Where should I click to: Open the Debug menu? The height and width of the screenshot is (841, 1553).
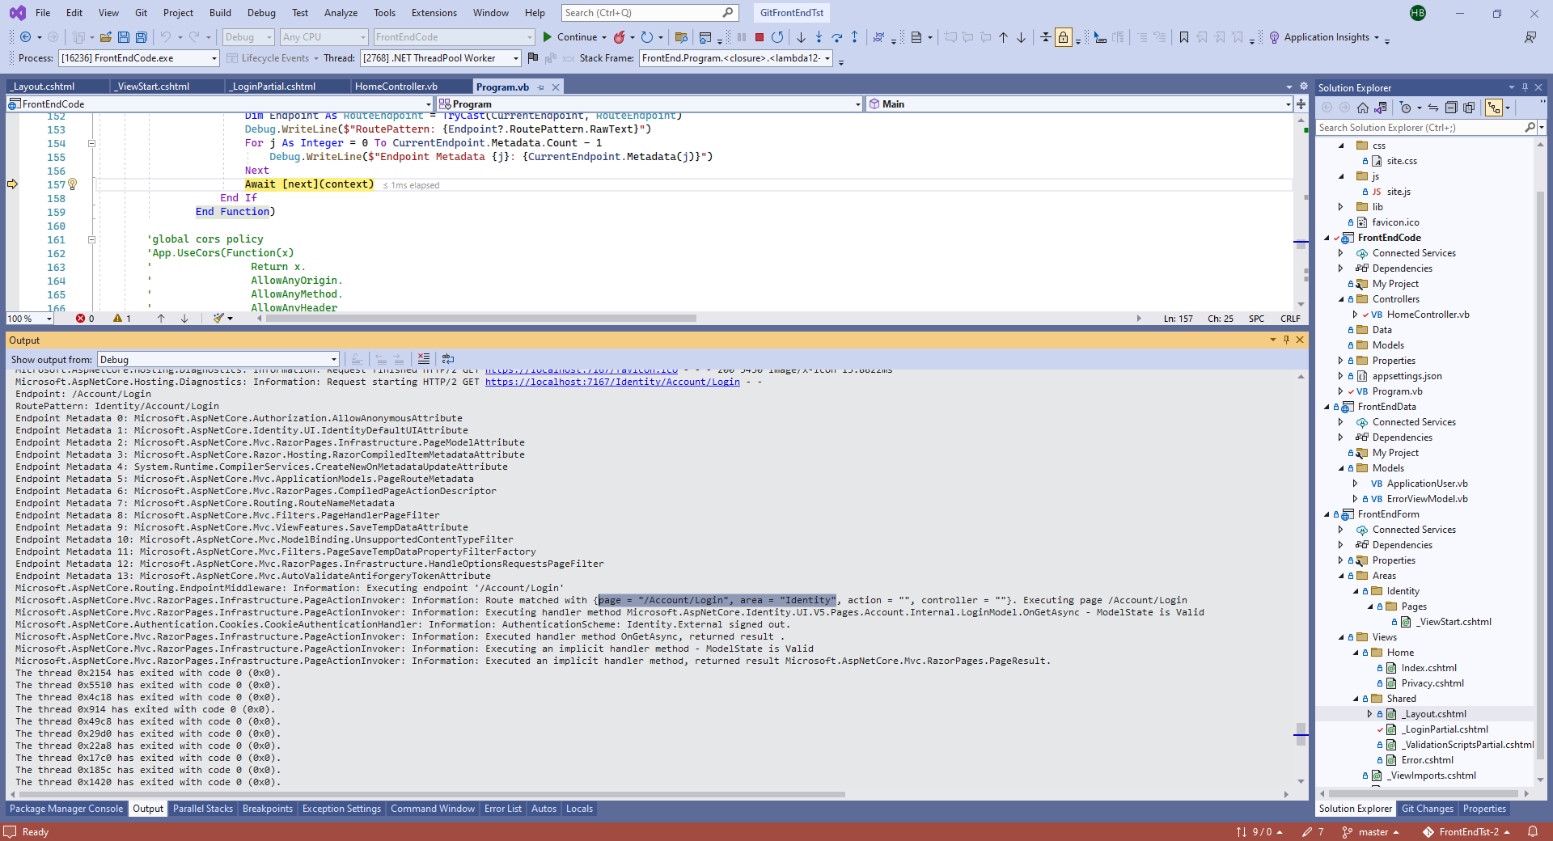point(261,13)
